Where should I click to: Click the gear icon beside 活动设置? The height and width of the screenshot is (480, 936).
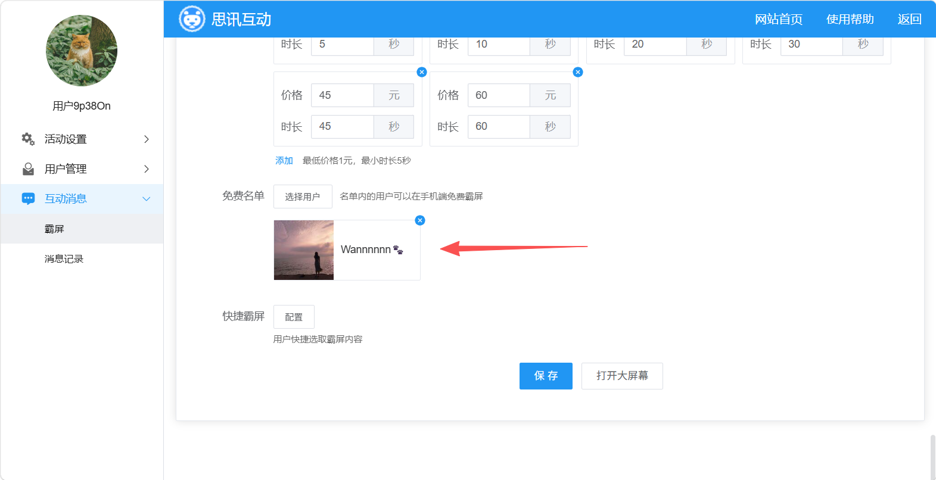coord(28,139)
